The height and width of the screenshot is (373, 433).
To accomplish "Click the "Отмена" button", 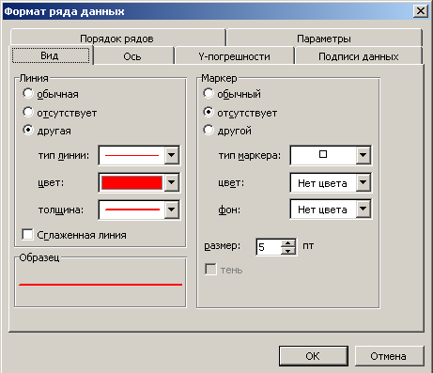I will click(389, 356).
